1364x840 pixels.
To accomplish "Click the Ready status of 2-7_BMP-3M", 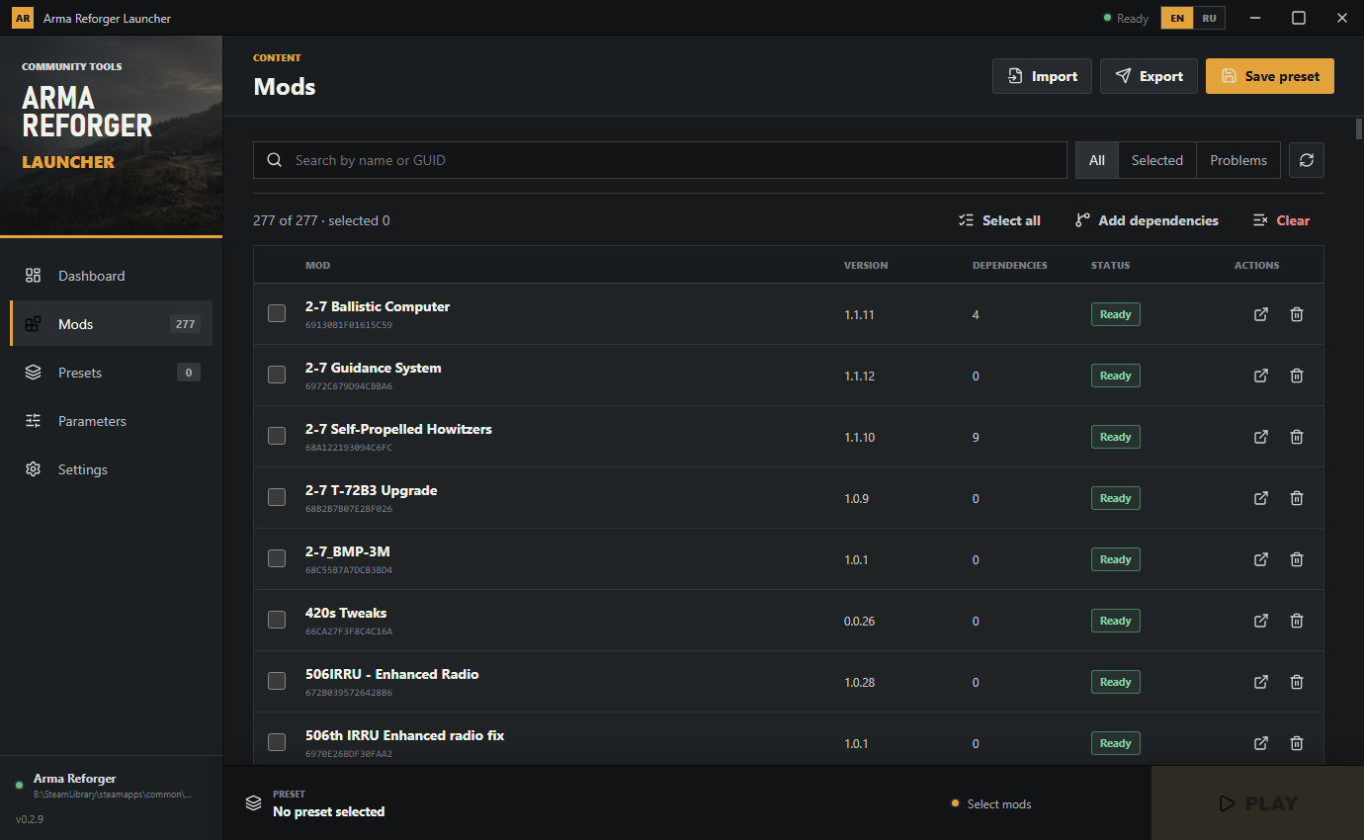I will click(1115, 559).
